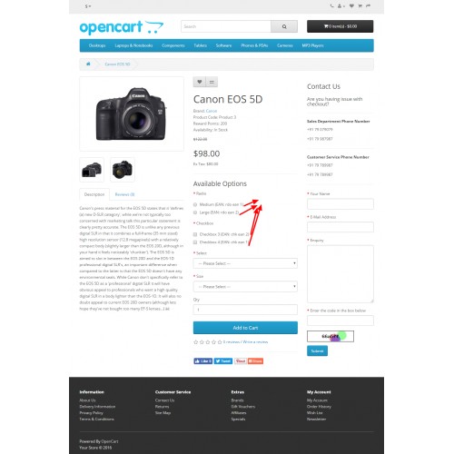
Task: Click the magnifier search button
Action: (x=284, y=26)
